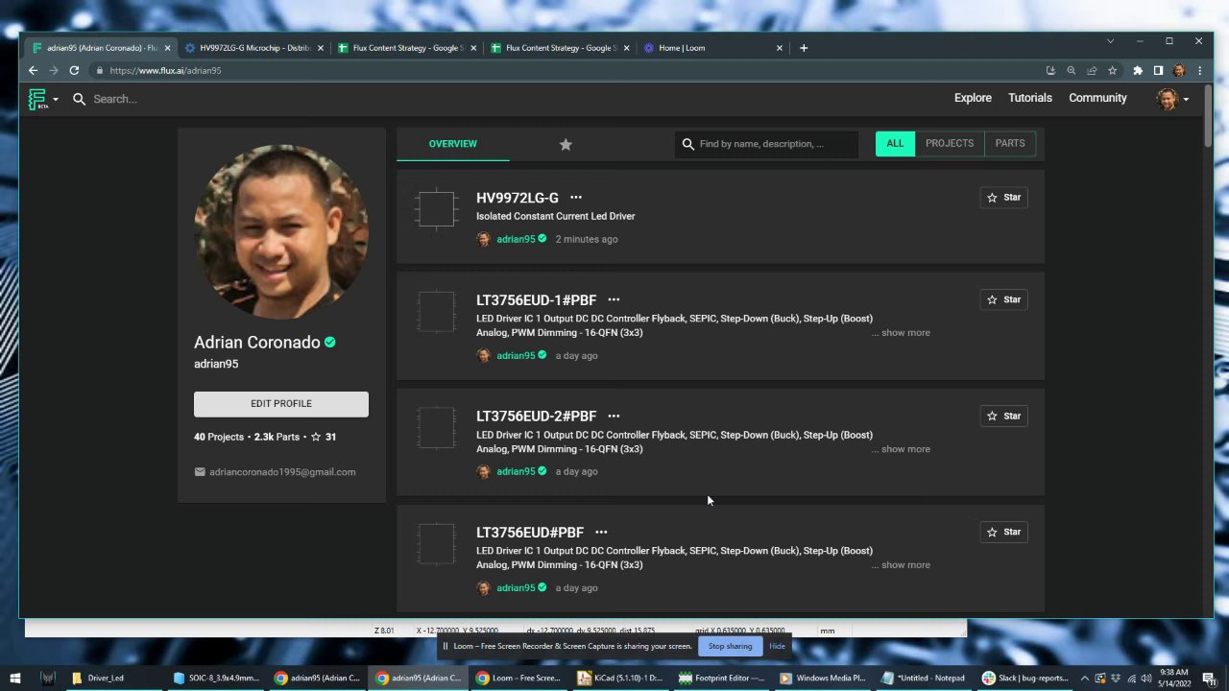Hide the Loom sharing notification
The width and height of the screenshot is (1229, 691).
click(x=777, y=646)
